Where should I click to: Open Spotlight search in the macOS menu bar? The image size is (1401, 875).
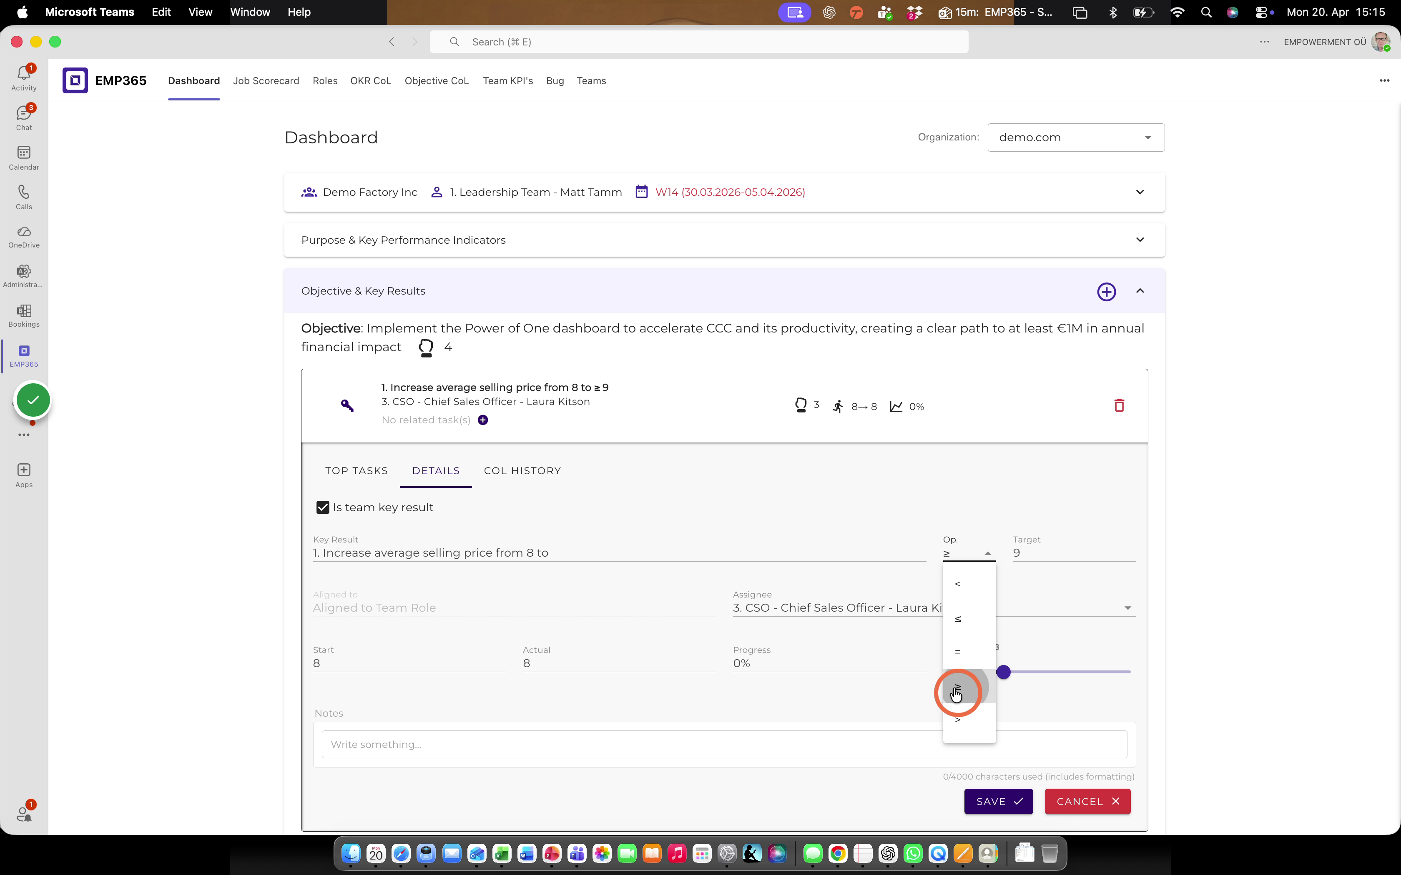click(x=1206, y=12)
